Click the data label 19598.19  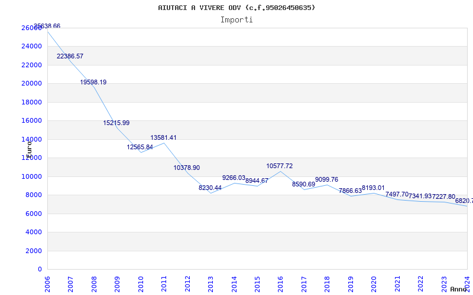(x=93, y=82)
